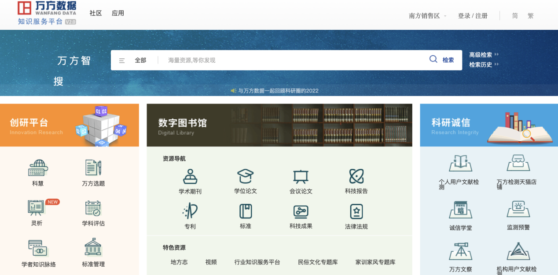Viewport: 558px width, 275px height.
Task: Click the 资源导航 section heading
Action: [174, 159]
